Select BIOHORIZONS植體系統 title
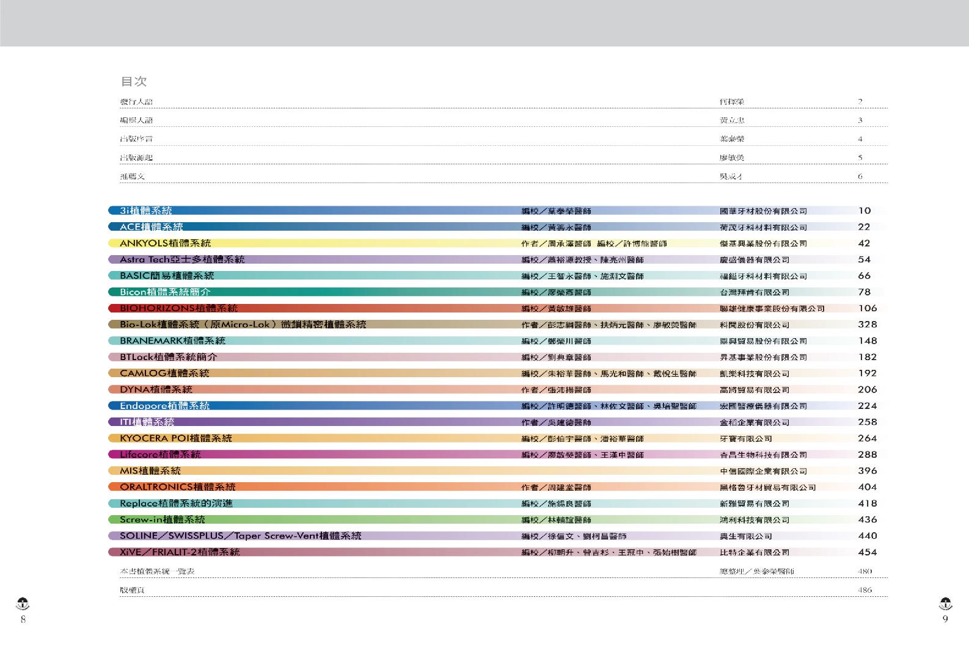Viewport: 969px width, 650px height. pyautogui.click(x=178, y=308)
